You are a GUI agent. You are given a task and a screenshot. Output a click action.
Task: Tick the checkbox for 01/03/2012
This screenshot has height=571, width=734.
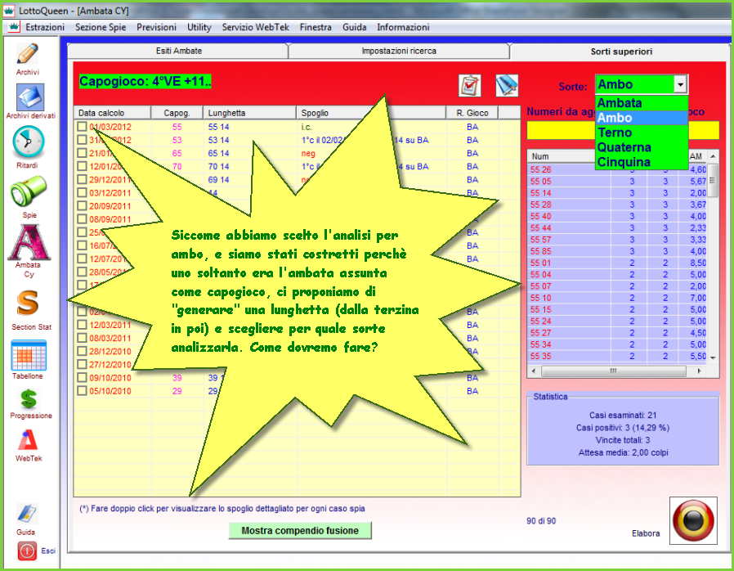(82, 127)
